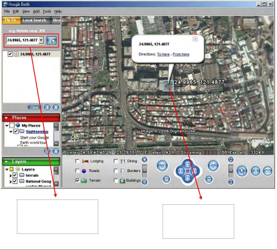The height and width of the screenshot is (250, 277).
Task: Click Places list scrollbar down arrow
Action: click(56, 143)
